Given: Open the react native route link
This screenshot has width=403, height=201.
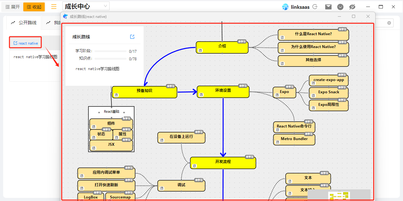Looking at the screenshot, I should coord(26,43).
